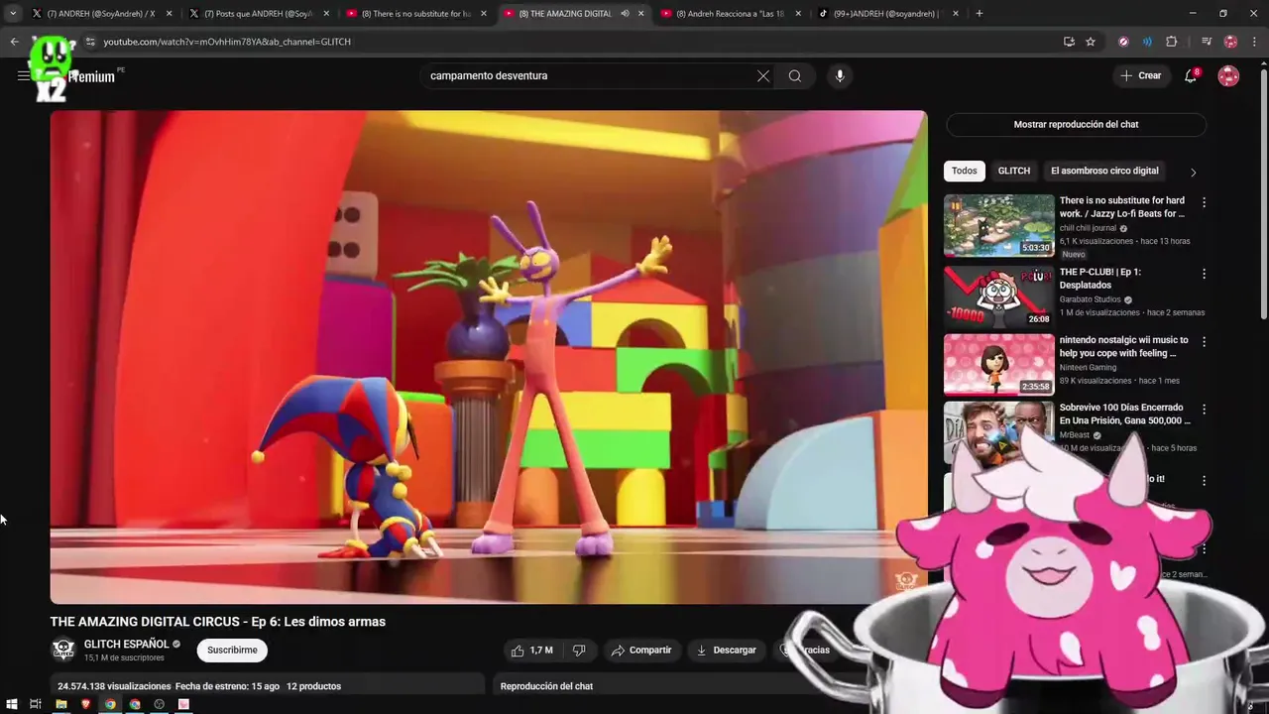Open the Chrome profile avatar
1269x714 pixels.
coord(1231,42)
